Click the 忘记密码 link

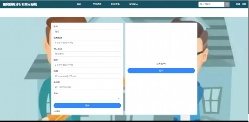(57, 111)
